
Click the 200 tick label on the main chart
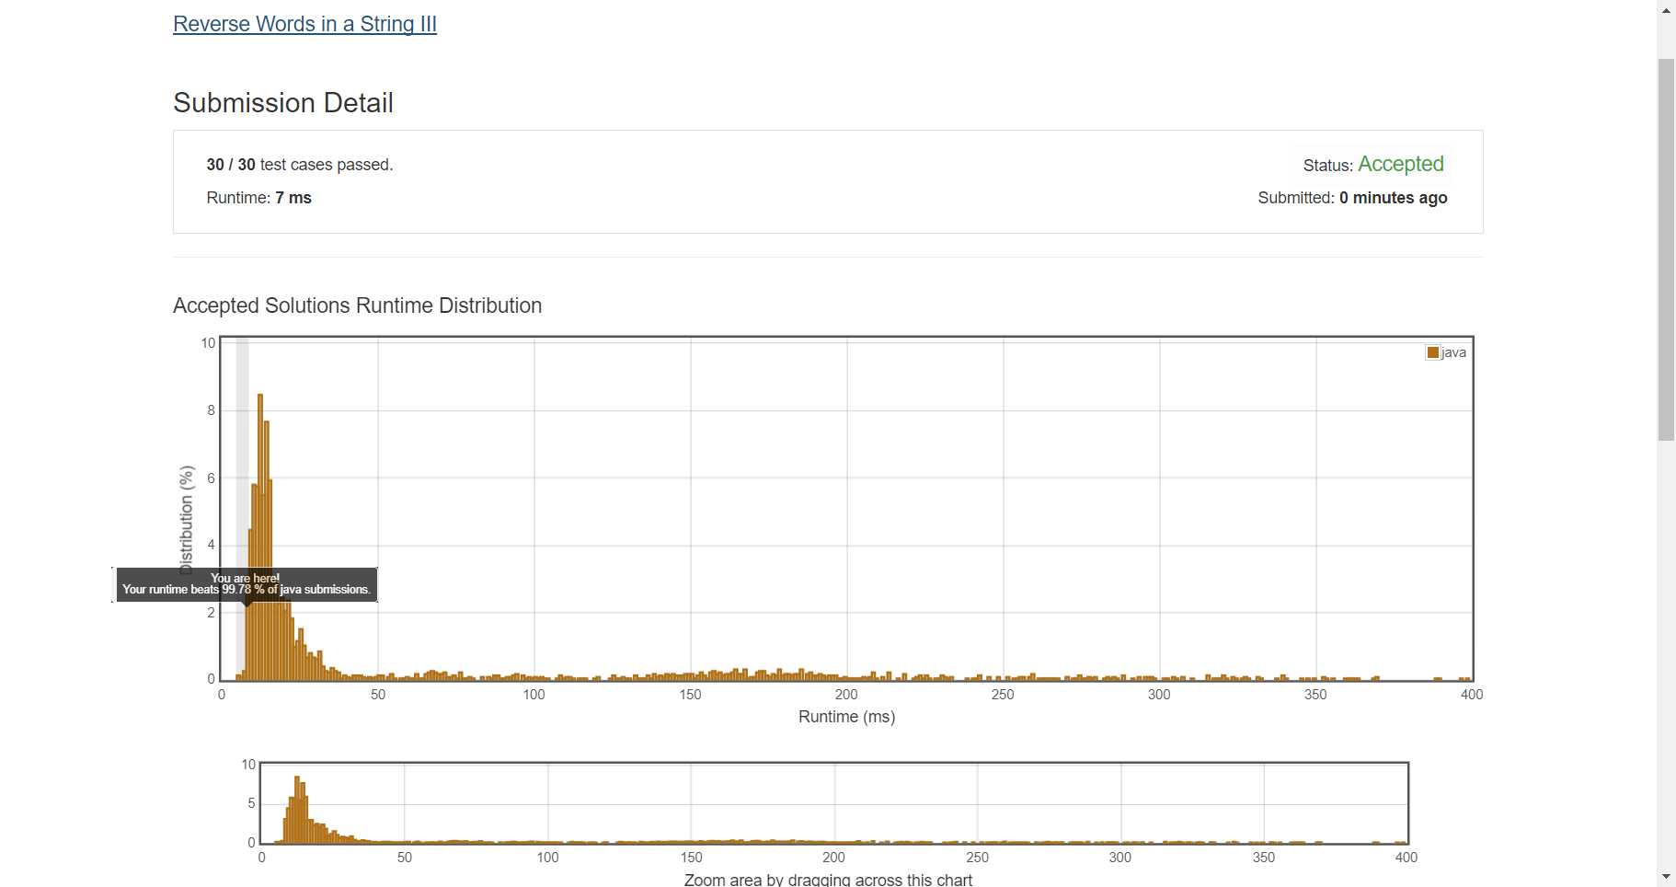[846, 695]
